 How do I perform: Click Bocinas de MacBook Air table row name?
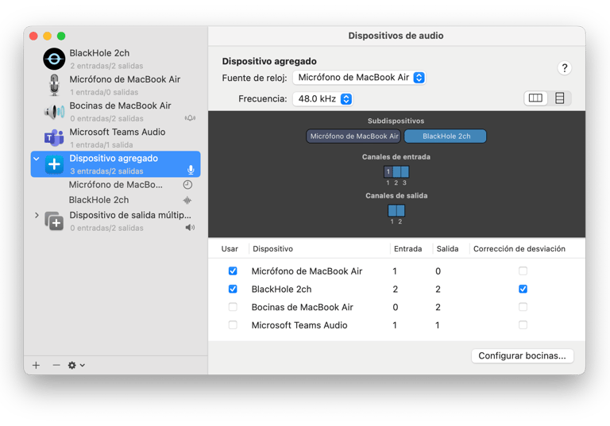point(303,308)
